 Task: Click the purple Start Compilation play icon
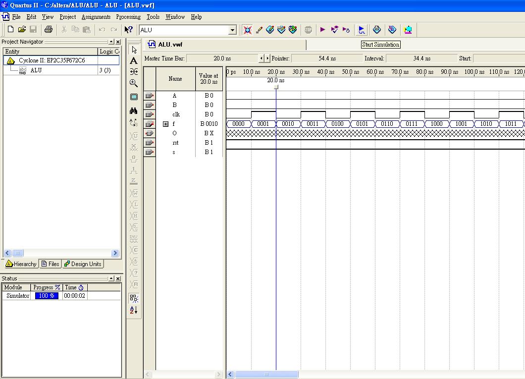(x=323, y=30)
